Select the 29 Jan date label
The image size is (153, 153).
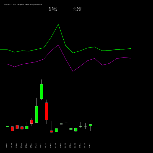coord(41,146)
